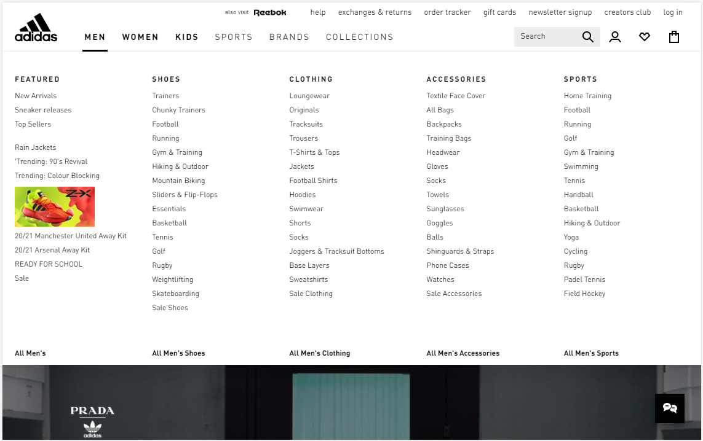Select Weightlifting shoes

tap(173, 280)
